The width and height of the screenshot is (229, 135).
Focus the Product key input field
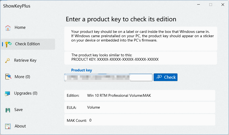click(108, 77)
